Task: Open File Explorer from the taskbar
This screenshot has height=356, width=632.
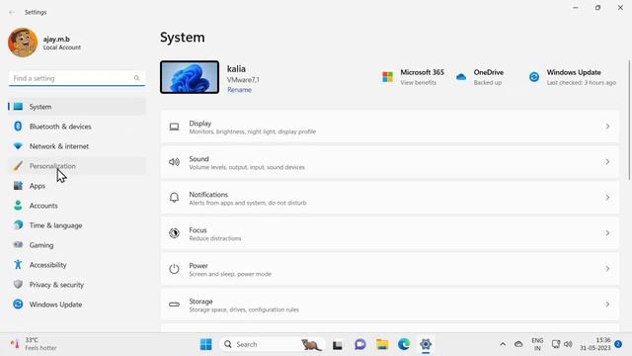Action: coord(382,344)
